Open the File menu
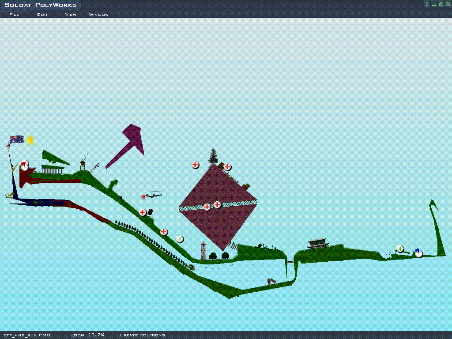Screen dimensions: 452x339 [x=14, y=15]
